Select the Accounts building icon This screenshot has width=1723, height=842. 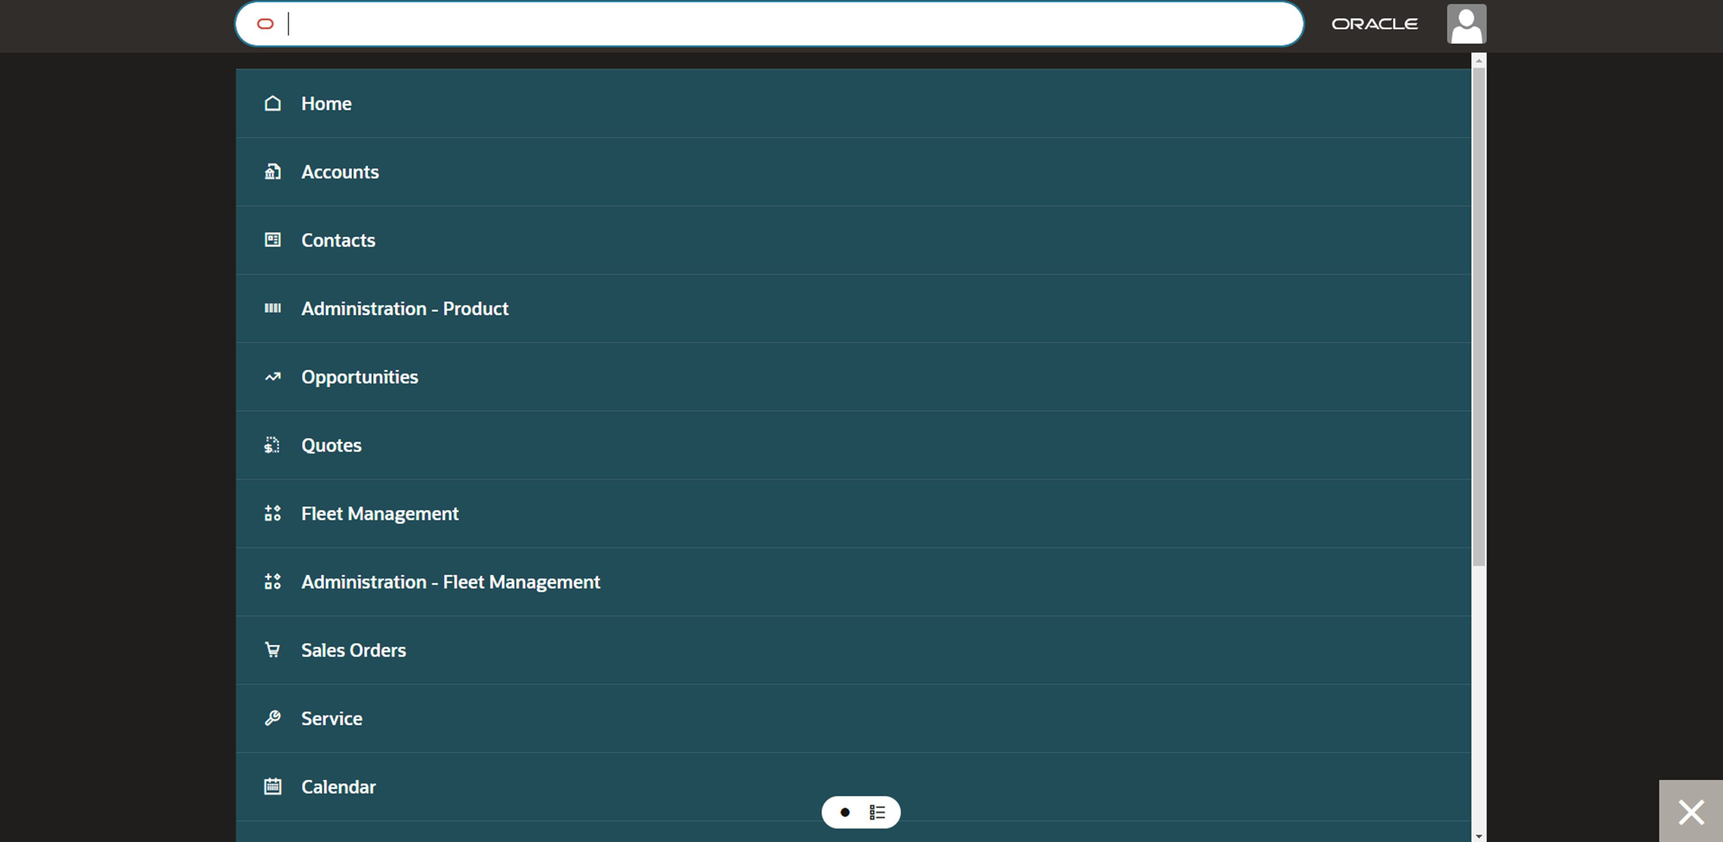pos(272,172)
